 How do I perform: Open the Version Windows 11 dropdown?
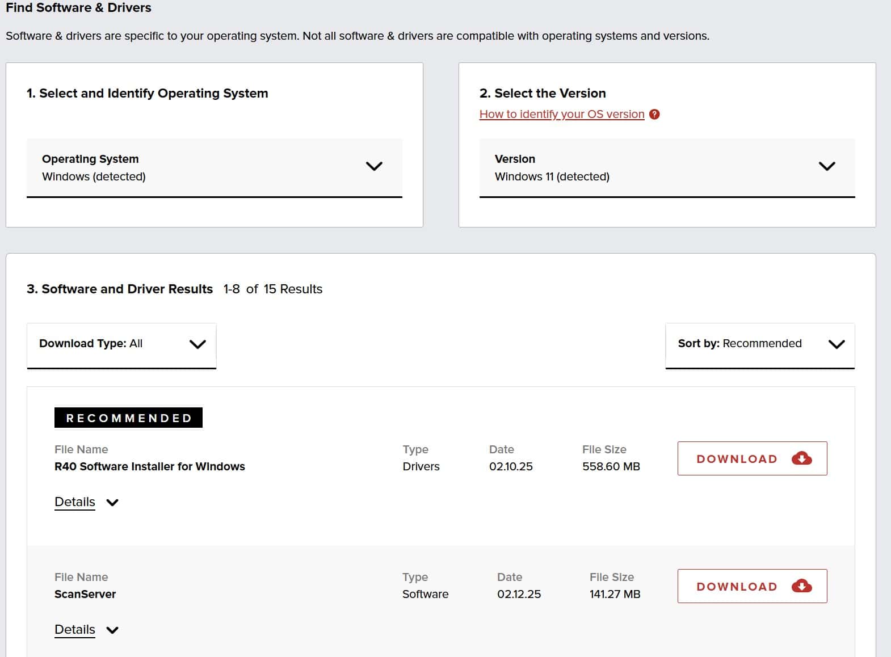tap(666, 168)
